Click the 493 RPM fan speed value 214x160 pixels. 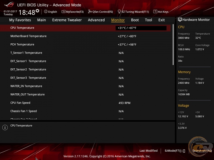(124, 103)
